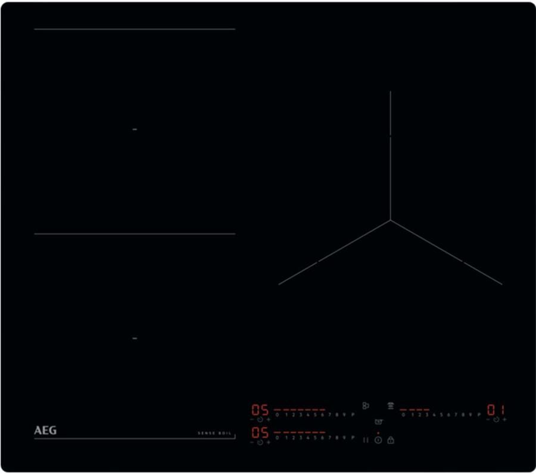Screen dimensions: 536x474
Task: Tap timer clock icon for lower-left zone
Action: pyautogui.click(x=260, y=442)
